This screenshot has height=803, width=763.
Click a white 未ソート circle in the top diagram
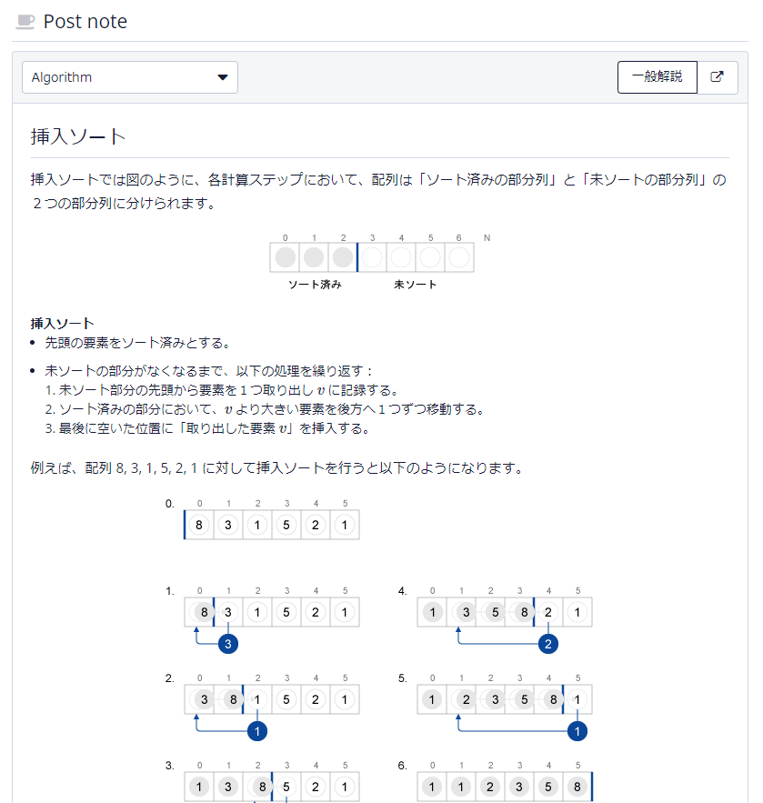pos(400,257)
